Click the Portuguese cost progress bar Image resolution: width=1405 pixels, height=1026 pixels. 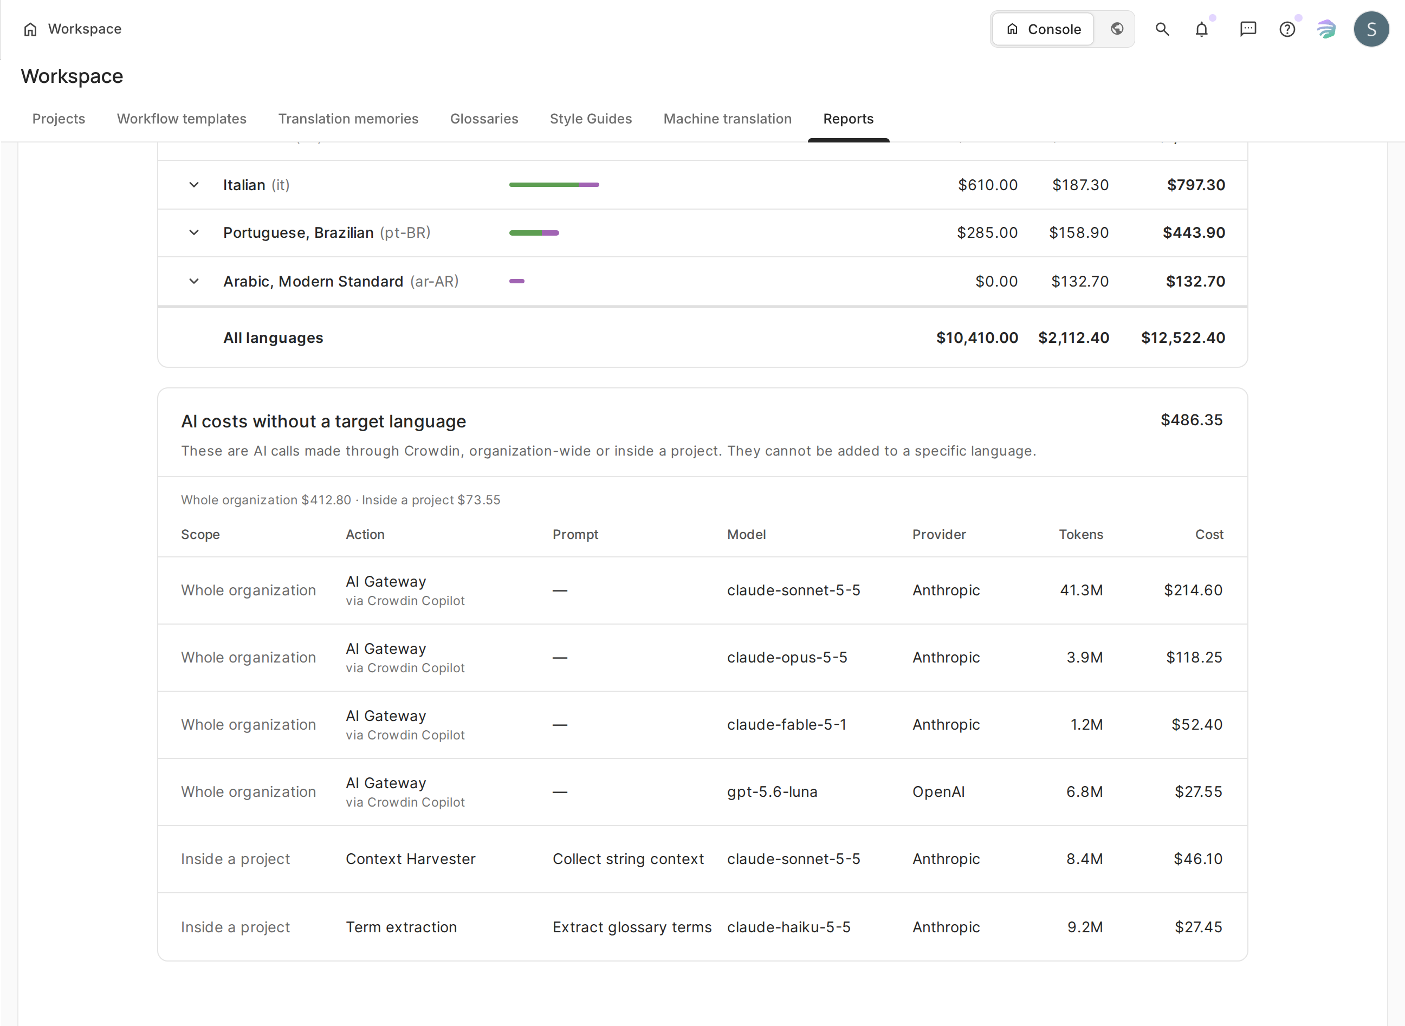(x=534, y=233)
